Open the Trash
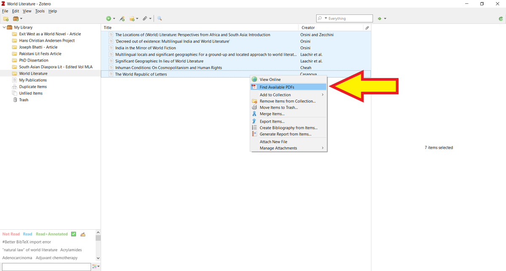 click(24, 100)
